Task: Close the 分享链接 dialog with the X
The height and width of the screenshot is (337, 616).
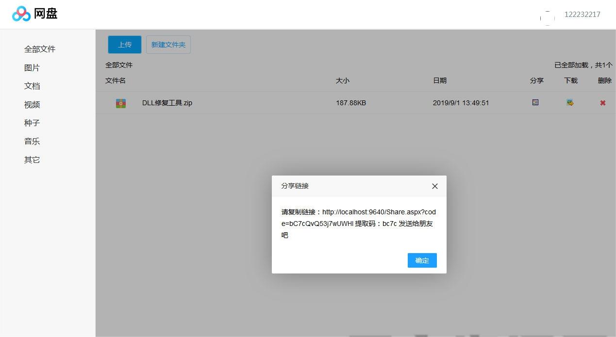Action: 434,186
